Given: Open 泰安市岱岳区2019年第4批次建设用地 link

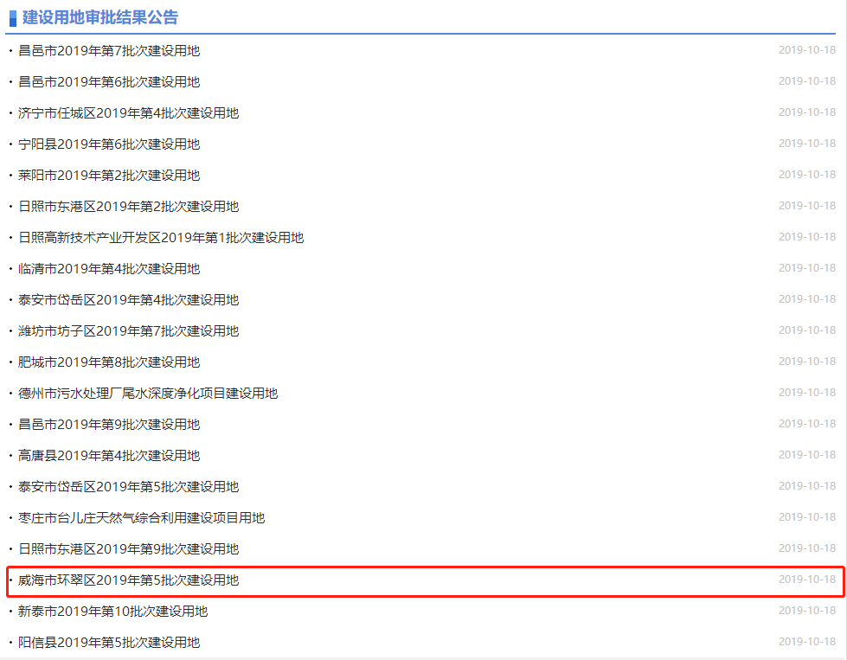Looking at the screenshot, I should [x=129, y=300].
